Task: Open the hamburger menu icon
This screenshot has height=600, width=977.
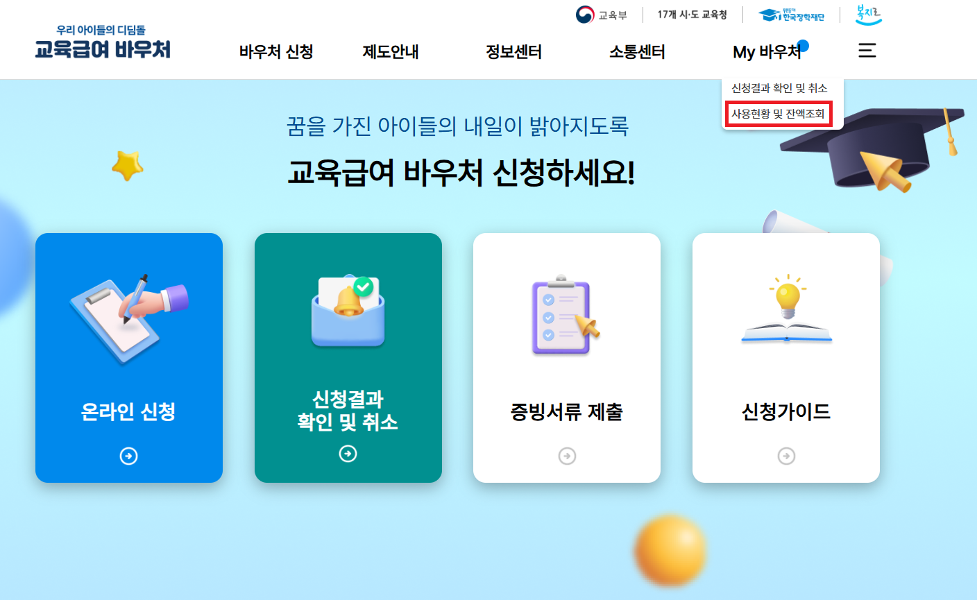Action: tap(867, 50)
